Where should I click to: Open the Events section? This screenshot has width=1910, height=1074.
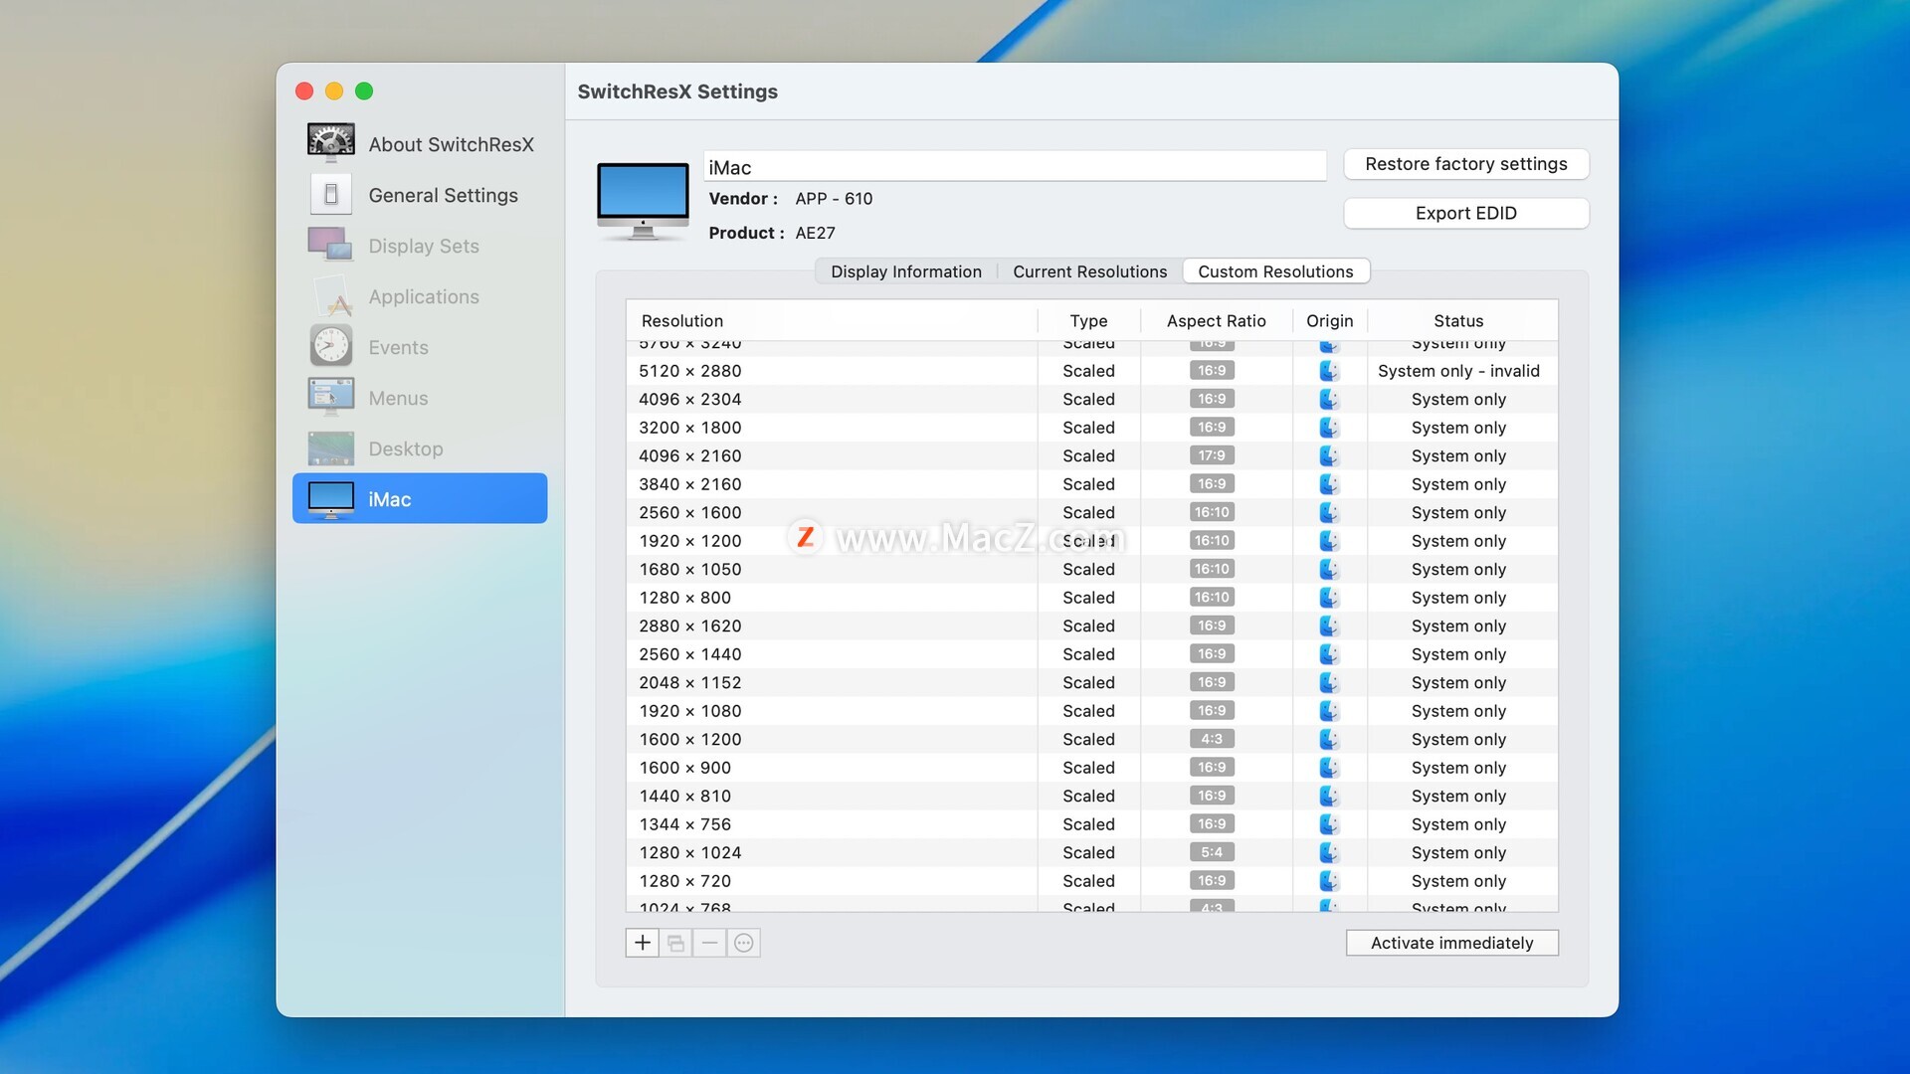pyautogui.click(x=420, y=347)
